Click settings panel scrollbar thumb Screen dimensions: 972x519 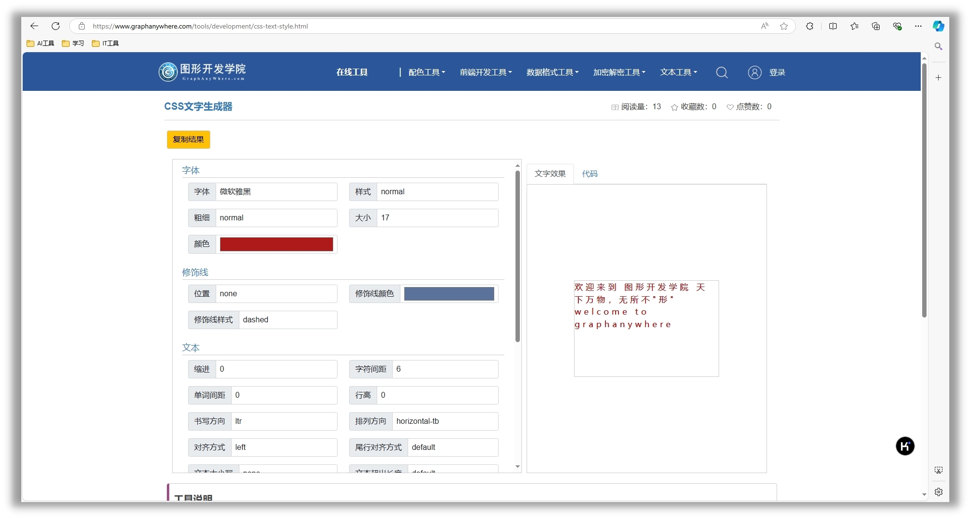(x=517, y=256)
